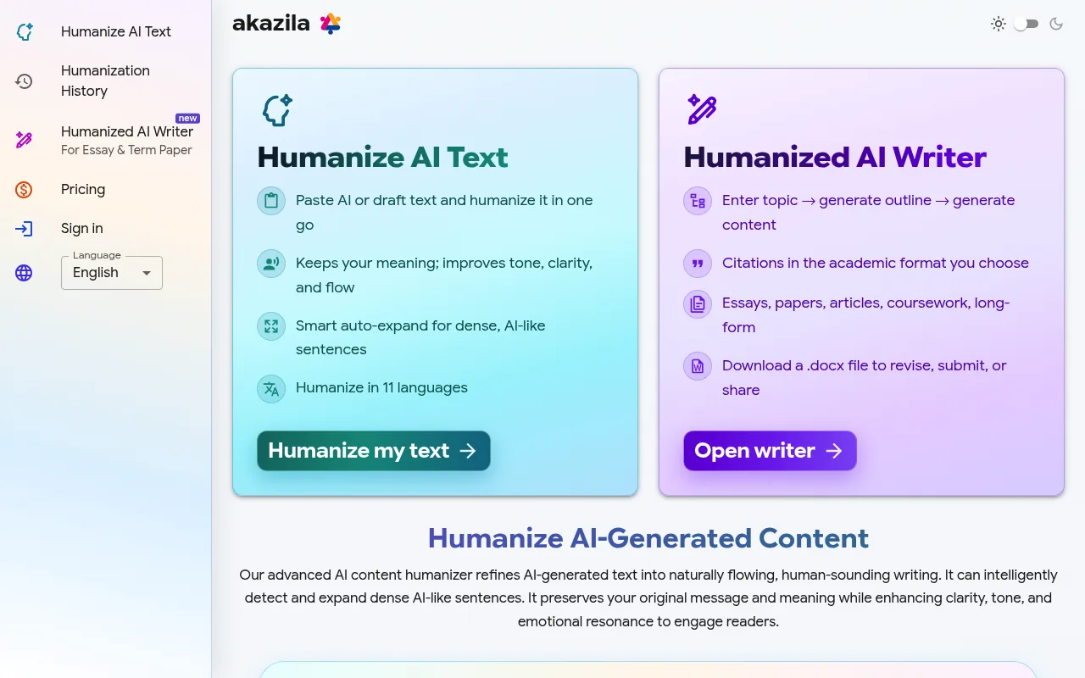
Task: Click the clipboard paste icon in Humanize card
Action: pos(271,201)
